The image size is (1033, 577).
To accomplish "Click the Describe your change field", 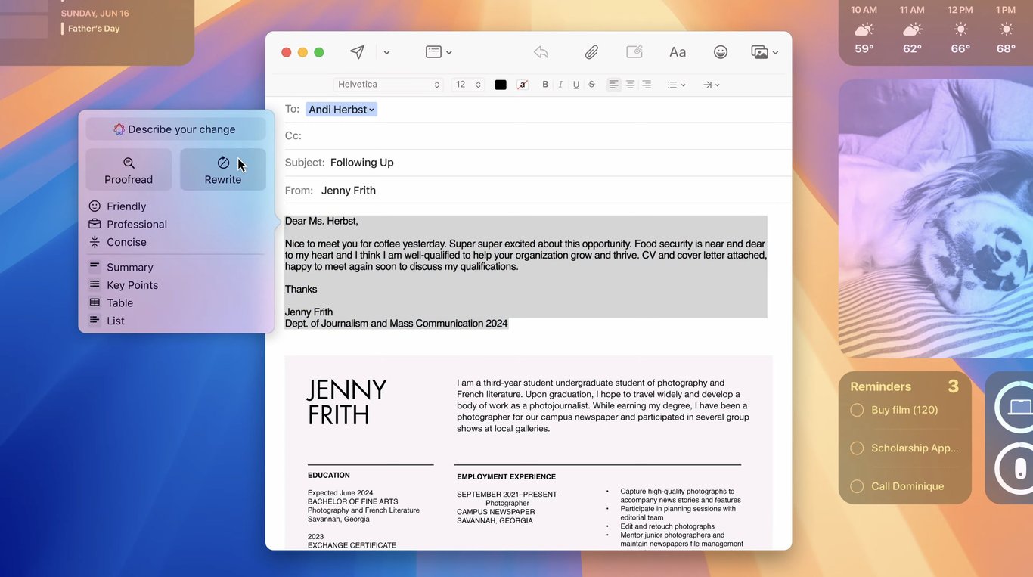I will tap(175, 129).
